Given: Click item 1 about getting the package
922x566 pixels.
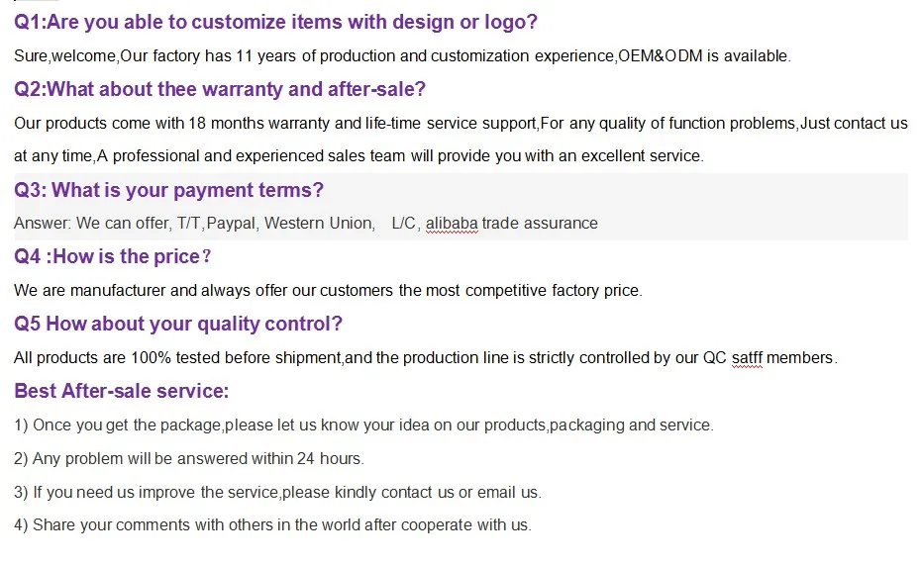Looking at the screenshot, I should (x=364, y=424).
